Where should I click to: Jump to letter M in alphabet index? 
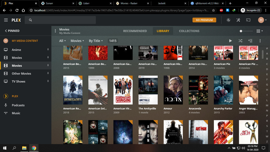click(267, 106)
